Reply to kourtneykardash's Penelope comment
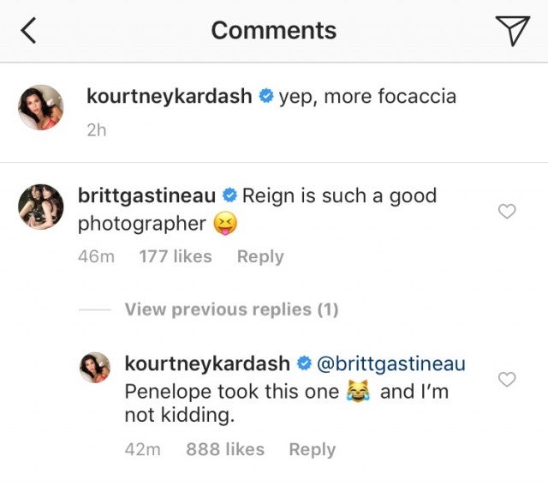This screenshot has width=548, height=486. point(312,449)
